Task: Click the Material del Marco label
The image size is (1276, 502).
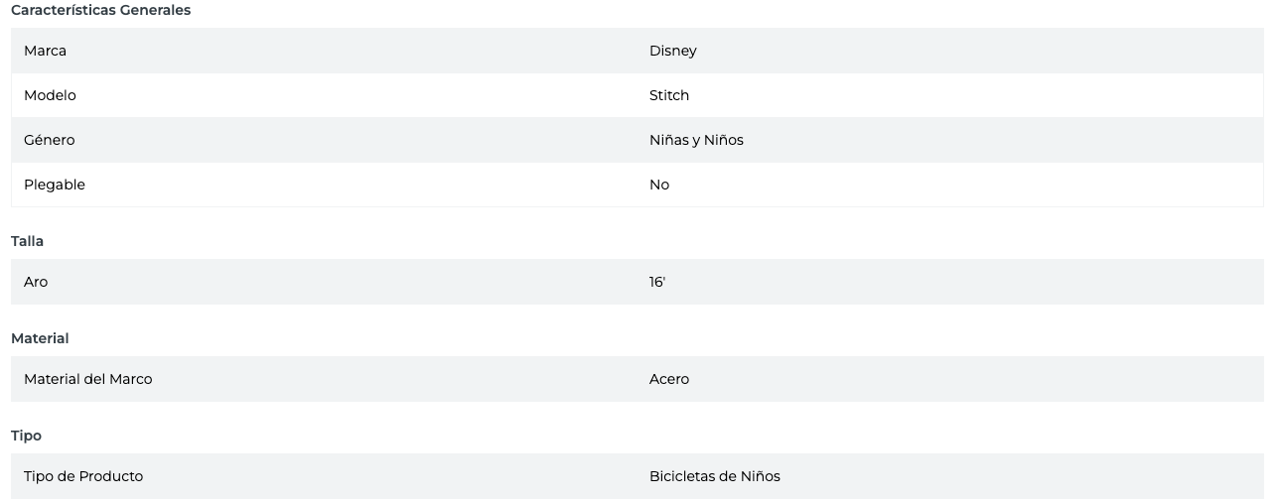Action: [87, 379]
